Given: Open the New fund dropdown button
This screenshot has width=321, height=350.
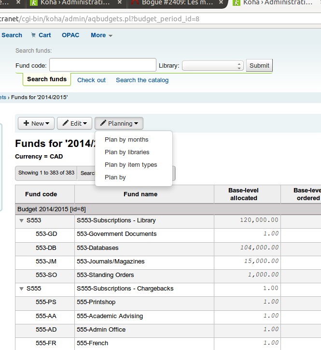Looking at the screenshot, I should coord(36,123).
